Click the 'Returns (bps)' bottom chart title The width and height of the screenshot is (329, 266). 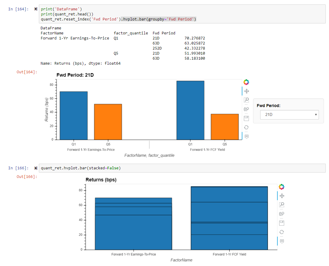[x=101, y=180]
